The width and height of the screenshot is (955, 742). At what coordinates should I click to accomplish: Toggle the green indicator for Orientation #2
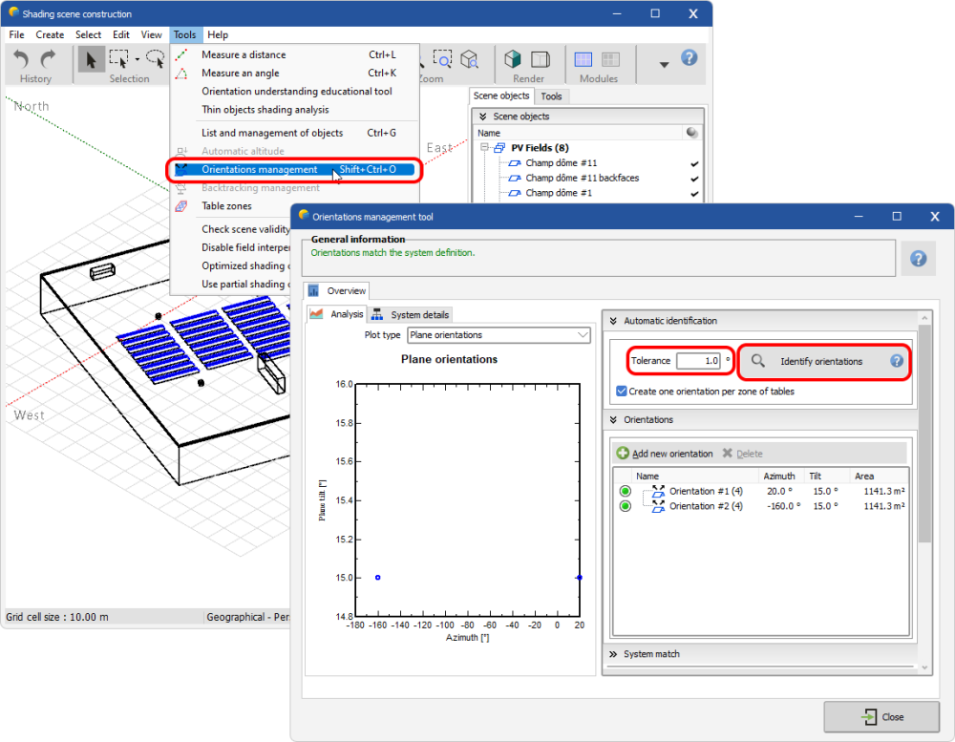pos(625,506)
